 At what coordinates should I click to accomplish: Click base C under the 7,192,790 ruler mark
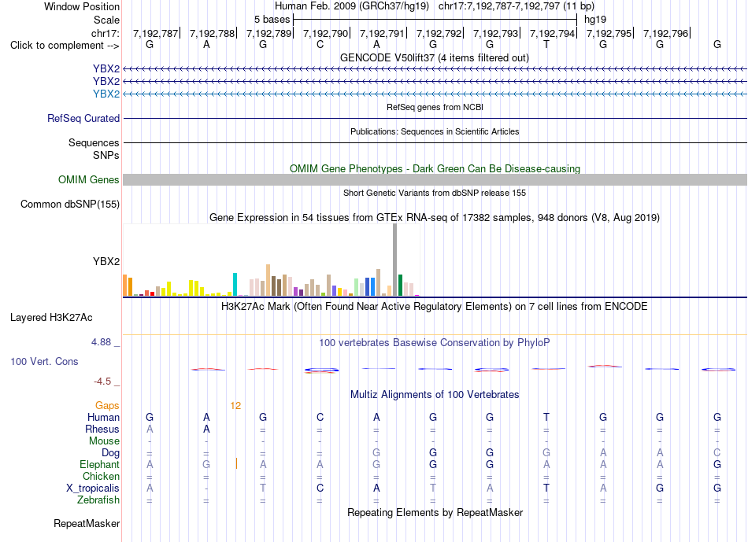(320, 44)
